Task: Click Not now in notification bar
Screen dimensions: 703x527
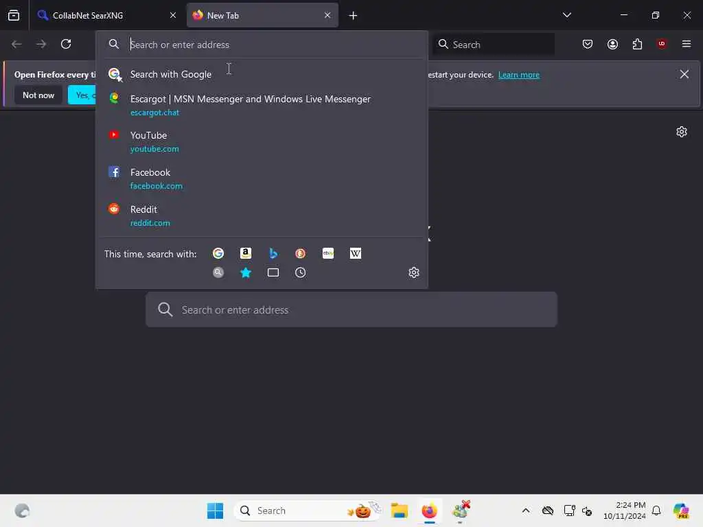Action: 38,95
